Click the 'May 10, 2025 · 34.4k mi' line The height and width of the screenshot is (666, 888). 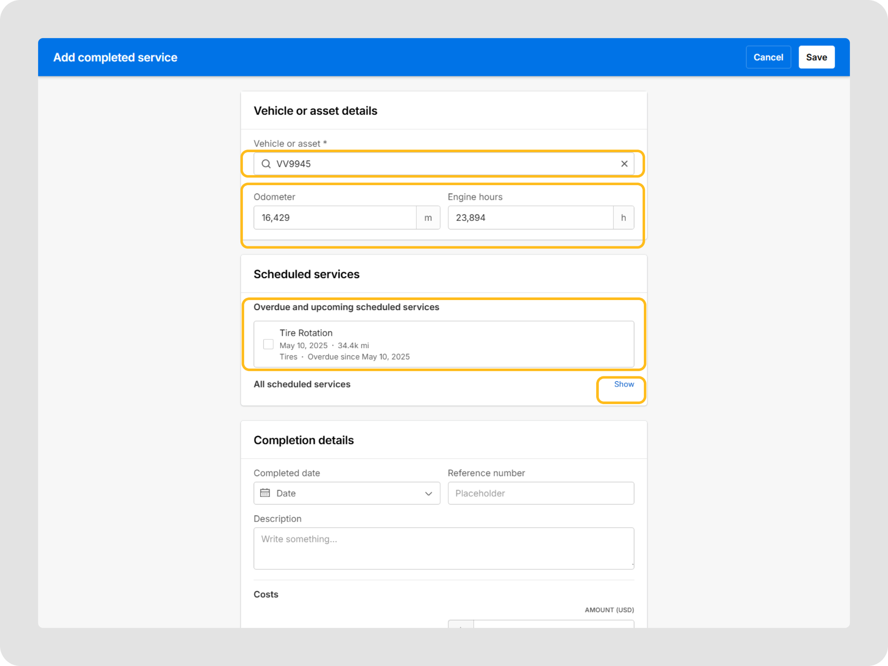324,346
